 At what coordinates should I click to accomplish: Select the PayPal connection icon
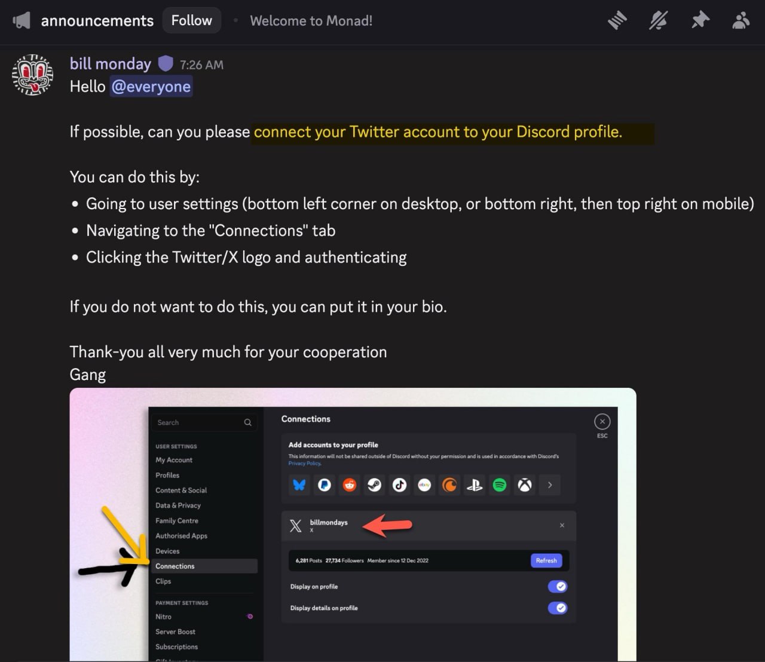tap(325, 485)
